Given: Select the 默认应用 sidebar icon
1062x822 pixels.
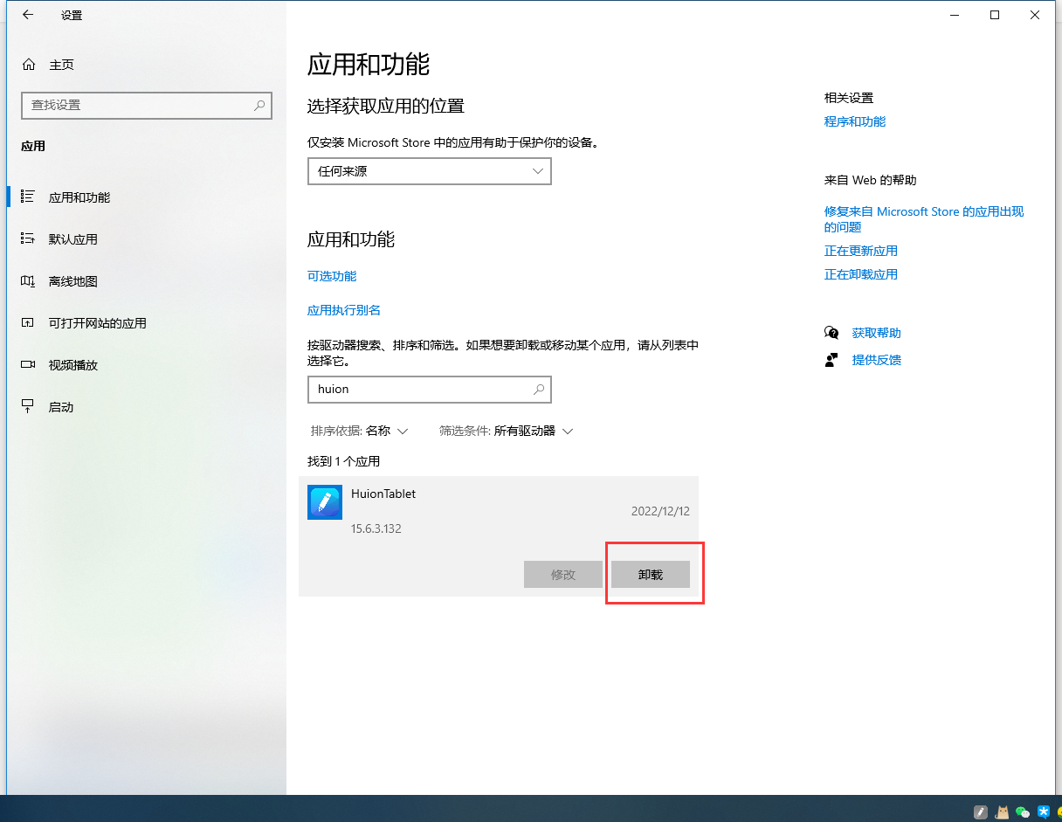Looking at the screenshot, I should tap(28, 239).
